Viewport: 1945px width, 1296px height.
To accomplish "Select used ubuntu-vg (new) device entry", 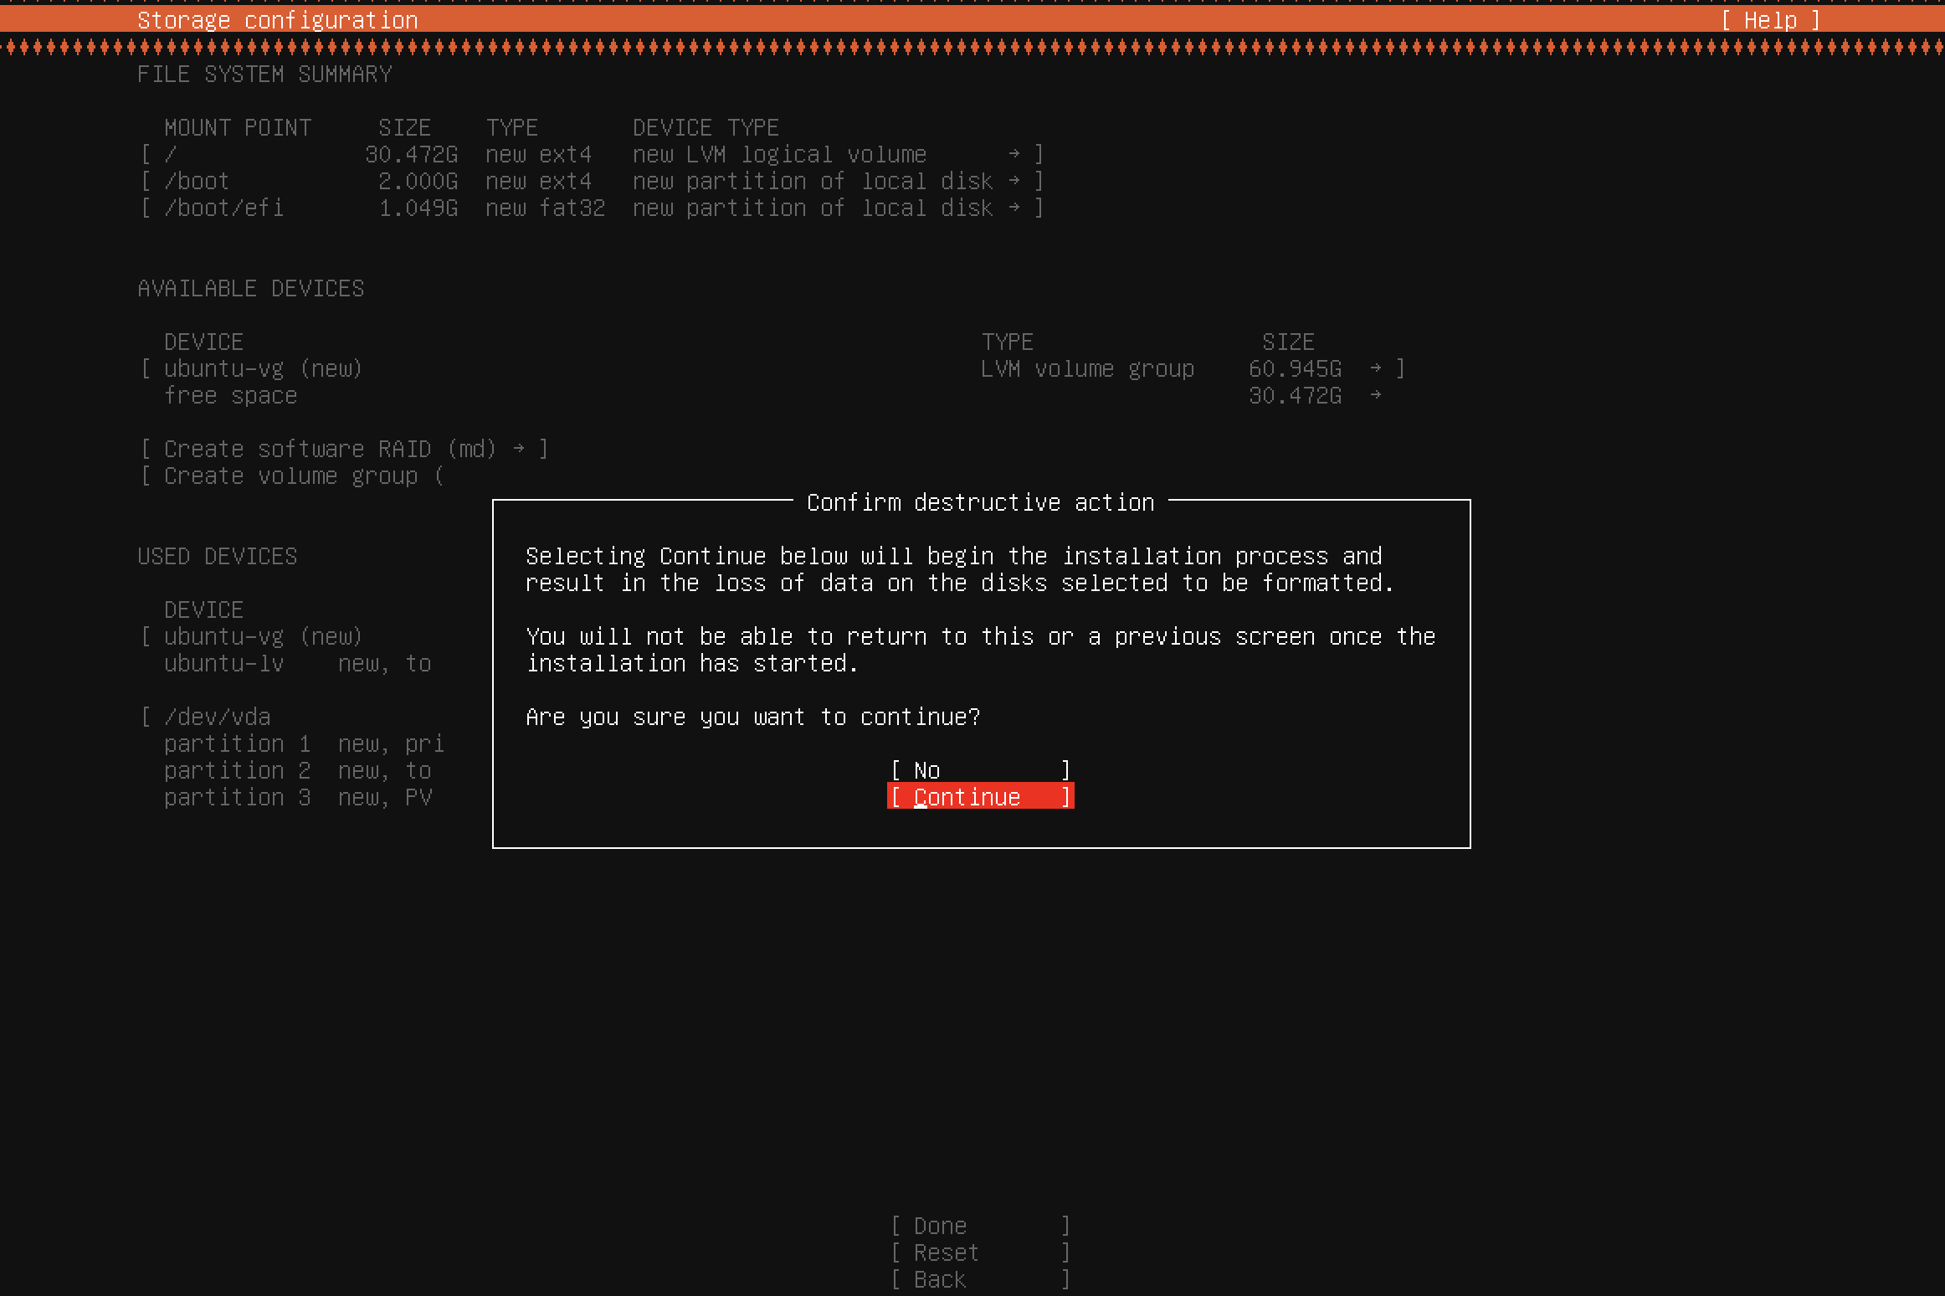I will pyautogui.click(x=263, y=636).
